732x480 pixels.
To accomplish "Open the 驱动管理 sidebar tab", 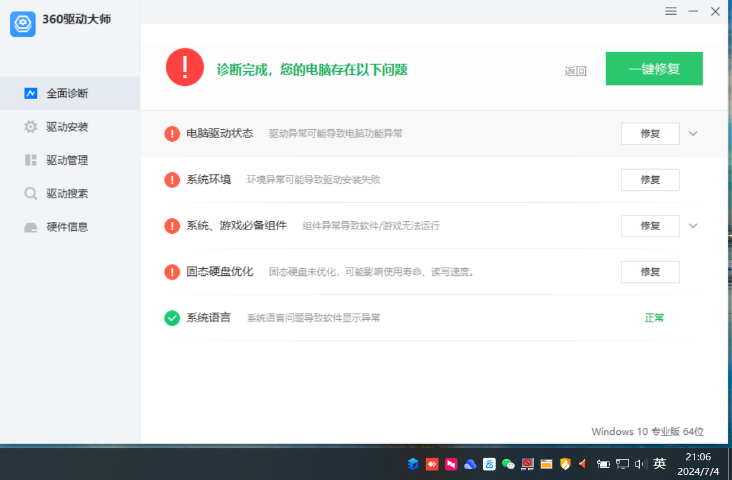I will click(x=67, y=160).
